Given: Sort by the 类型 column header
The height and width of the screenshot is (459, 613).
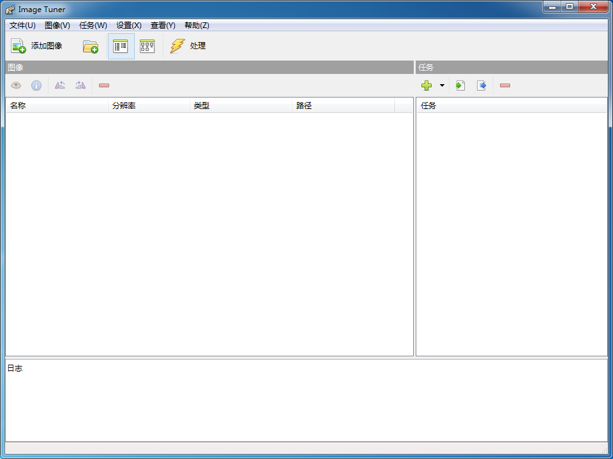Looking at the screenshot, I should pyautogui.click(x=241, y=105).
